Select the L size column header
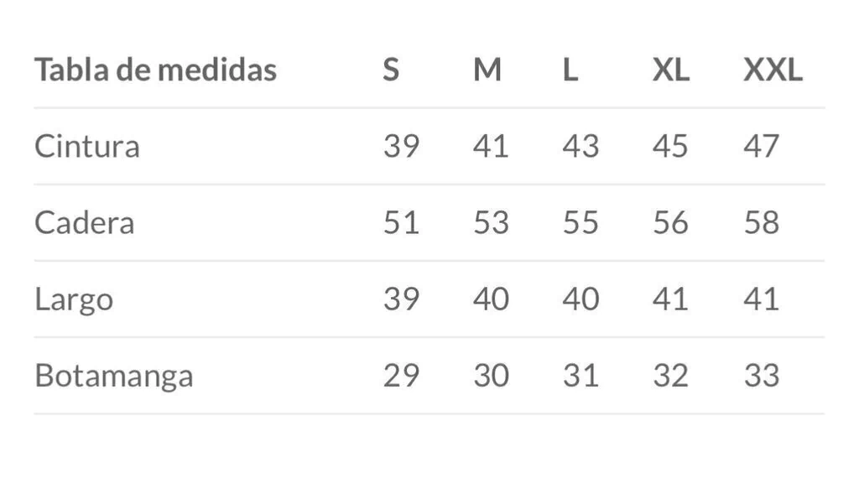The width and height of the screenshot is (859, 494). (x=570, y=70)
